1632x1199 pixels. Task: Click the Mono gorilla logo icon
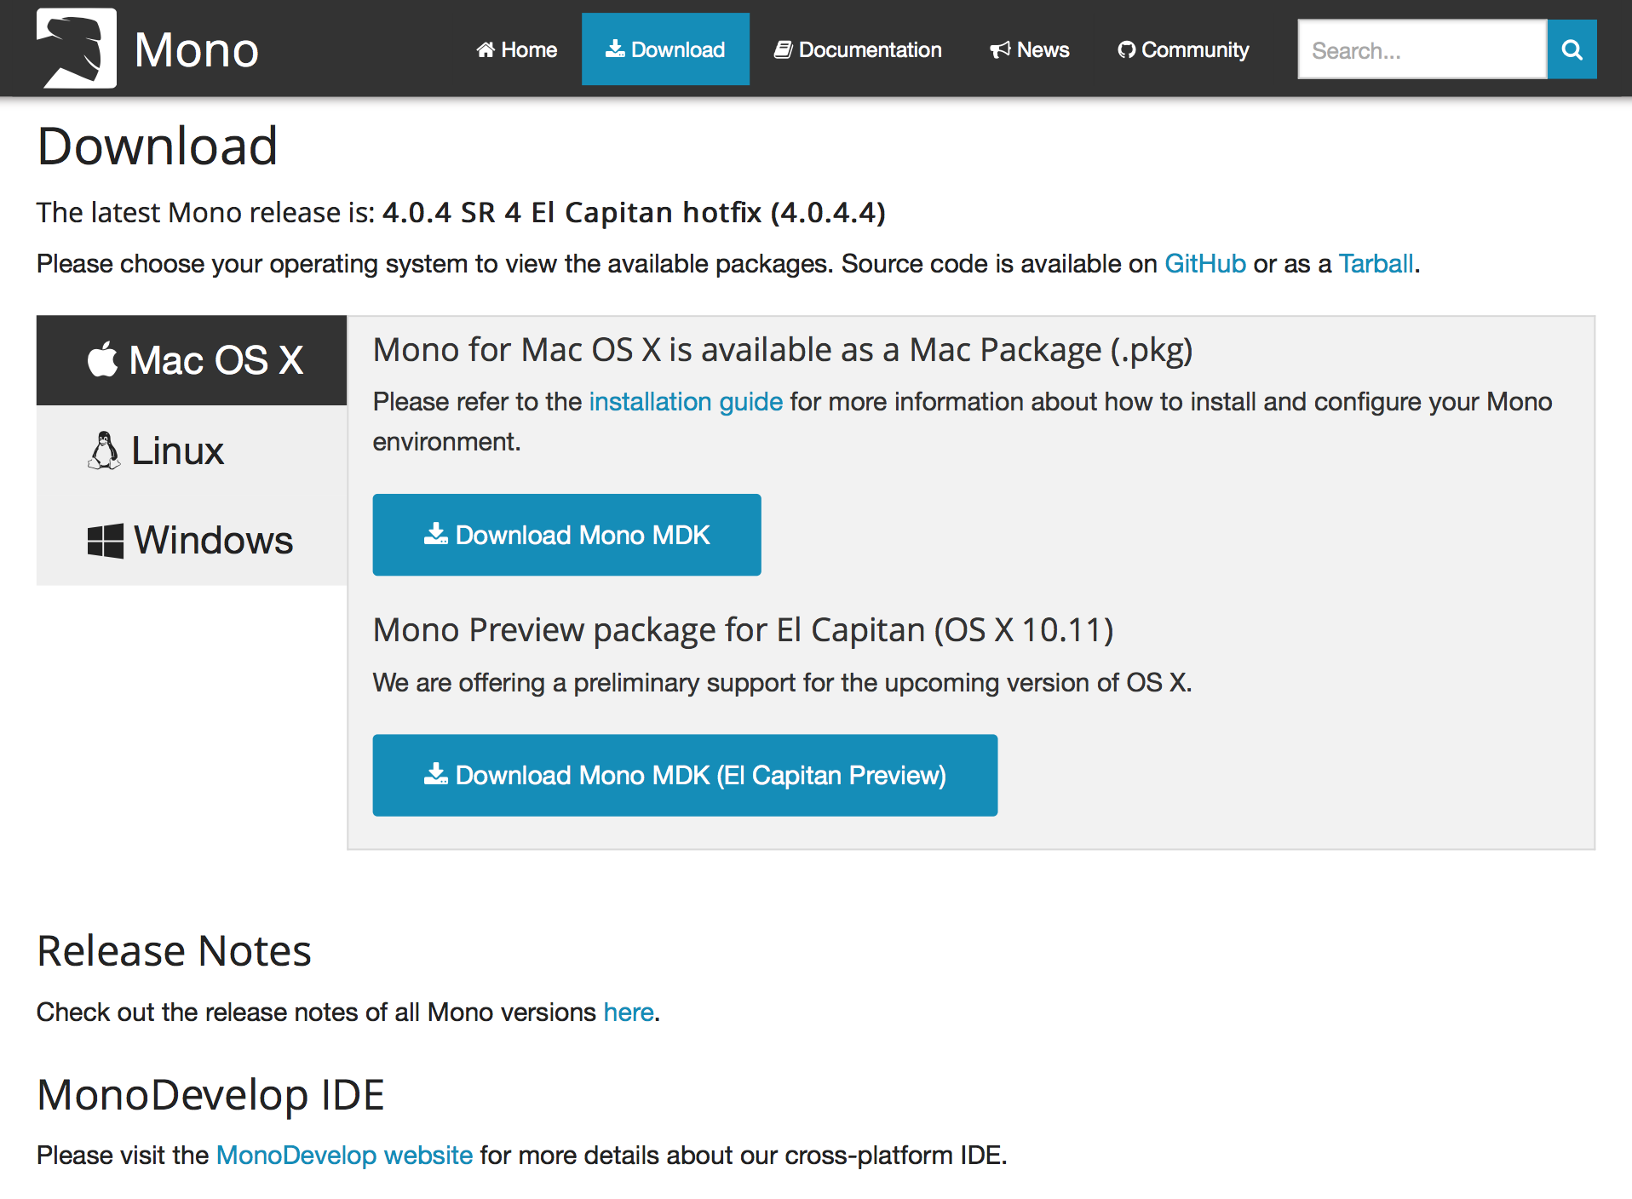pos(77,49)
